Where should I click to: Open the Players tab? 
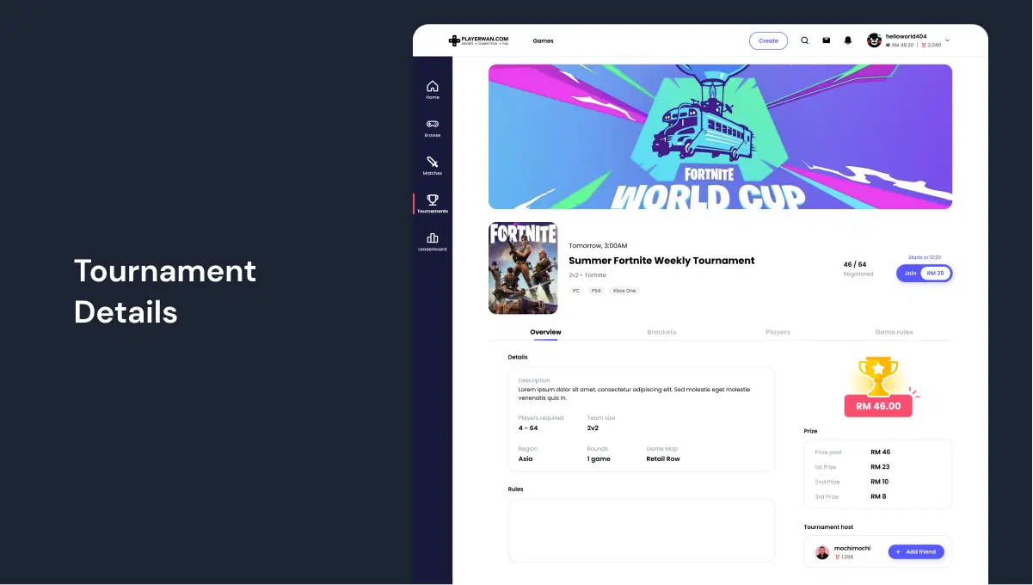click(x=778, y=332)
